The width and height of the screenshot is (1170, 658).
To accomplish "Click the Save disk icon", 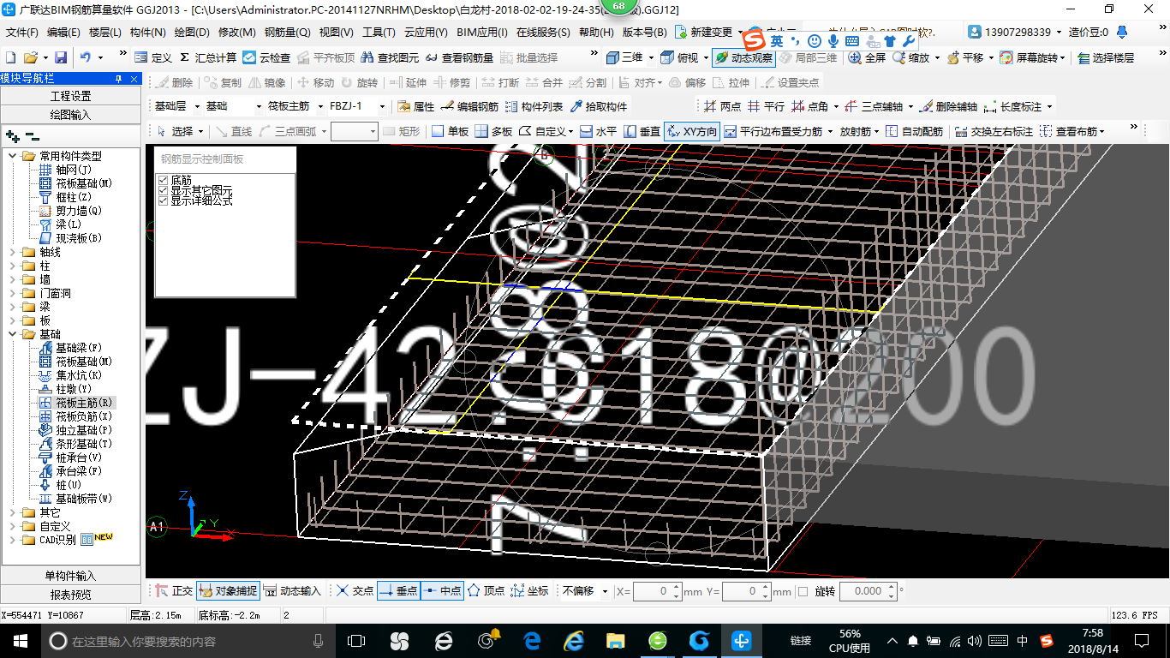I will 61,57.
